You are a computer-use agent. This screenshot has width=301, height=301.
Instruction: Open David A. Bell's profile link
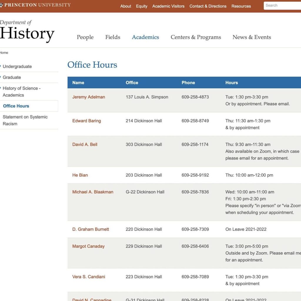pos(85,144)
